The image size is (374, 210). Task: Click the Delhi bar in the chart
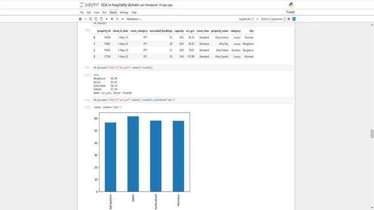coord(133,154)
